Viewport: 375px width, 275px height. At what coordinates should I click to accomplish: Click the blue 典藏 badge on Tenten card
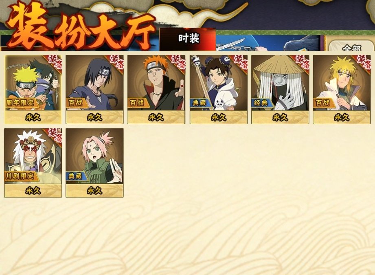tap(200, 103)
